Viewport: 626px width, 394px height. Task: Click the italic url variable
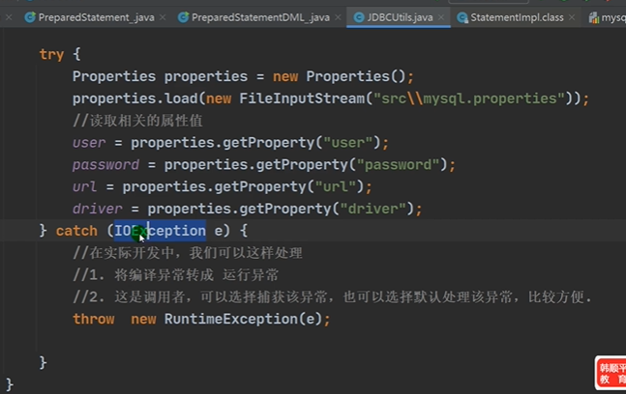click(x=84, y=186)
